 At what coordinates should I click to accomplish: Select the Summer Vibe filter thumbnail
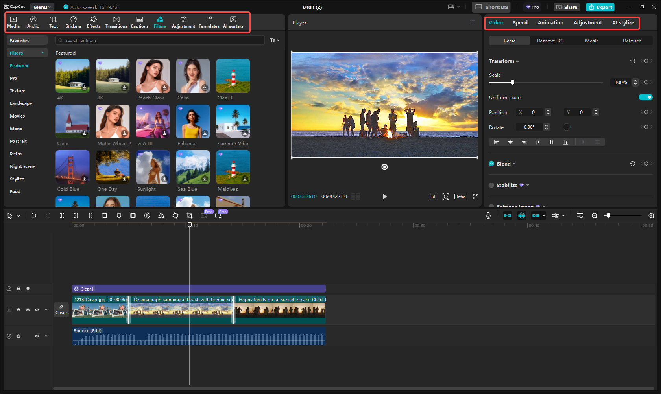(233, 122)
